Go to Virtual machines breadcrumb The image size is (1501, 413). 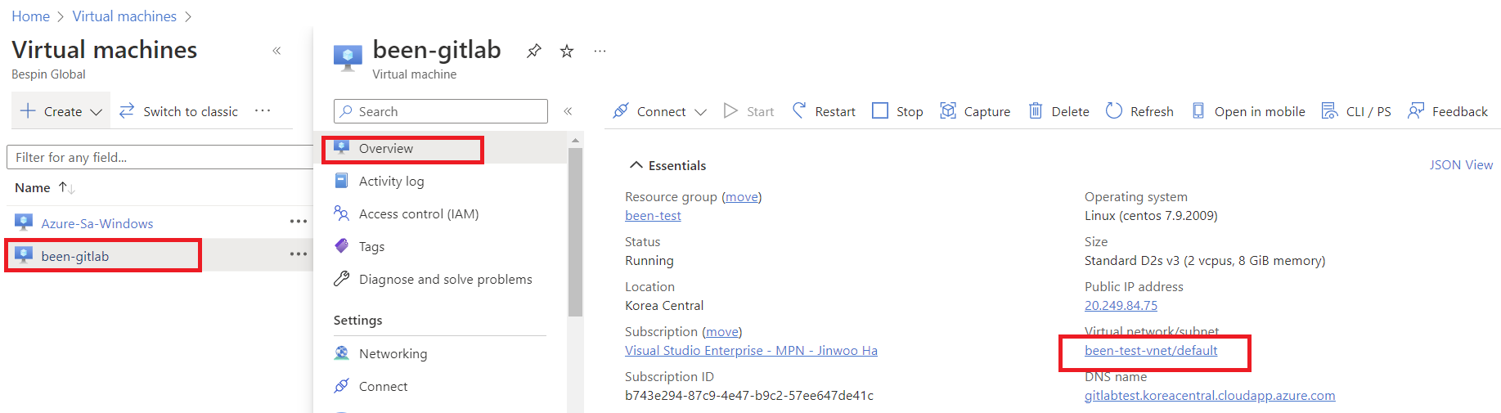coord(124,16)
